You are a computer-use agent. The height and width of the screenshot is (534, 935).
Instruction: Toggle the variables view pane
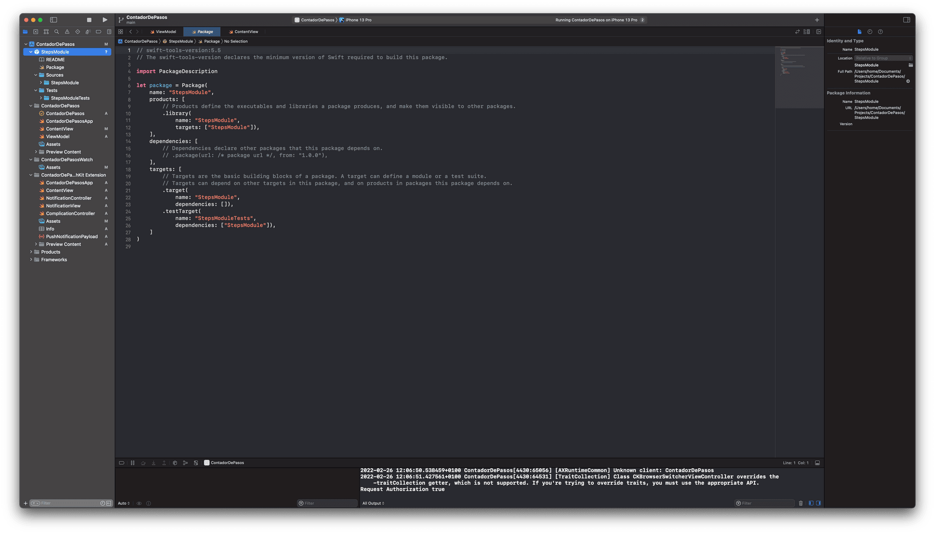[811, 503]
